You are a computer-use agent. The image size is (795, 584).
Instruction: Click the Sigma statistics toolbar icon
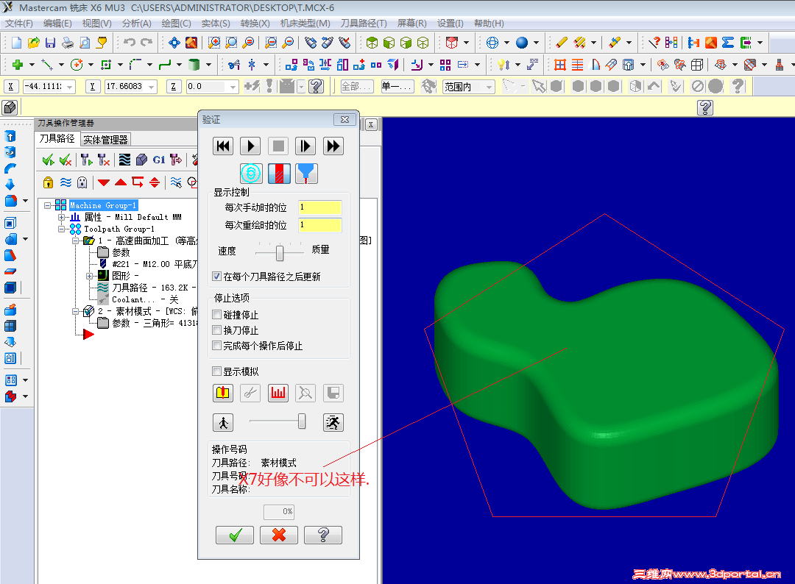coord(728,43)
